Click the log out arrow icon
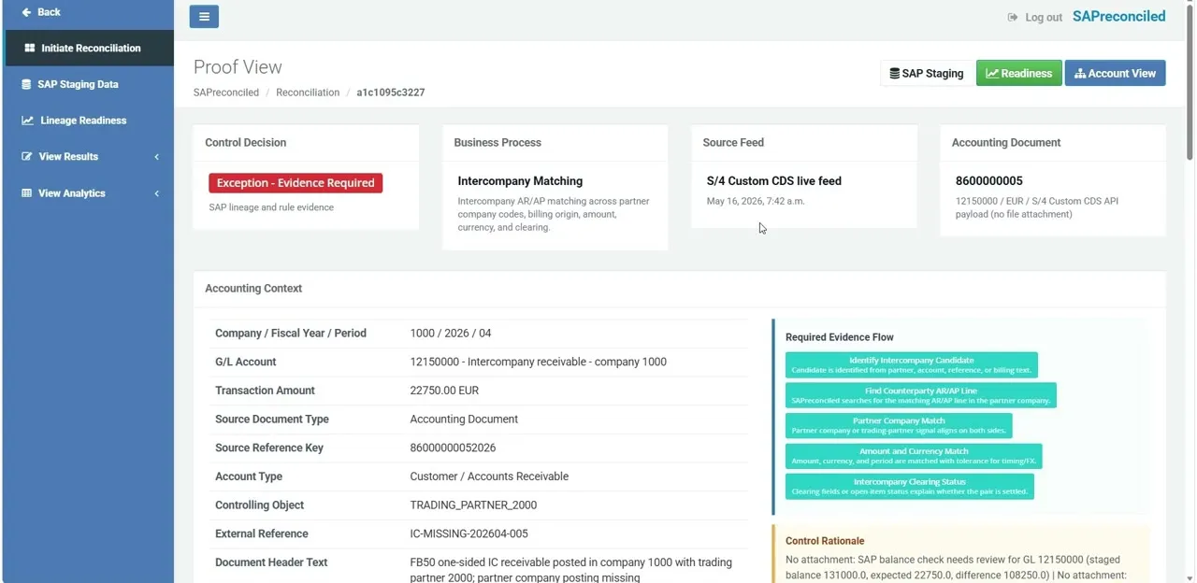Image resolution: width=1197 pixels, height=583 pixels. (1013, 17)
